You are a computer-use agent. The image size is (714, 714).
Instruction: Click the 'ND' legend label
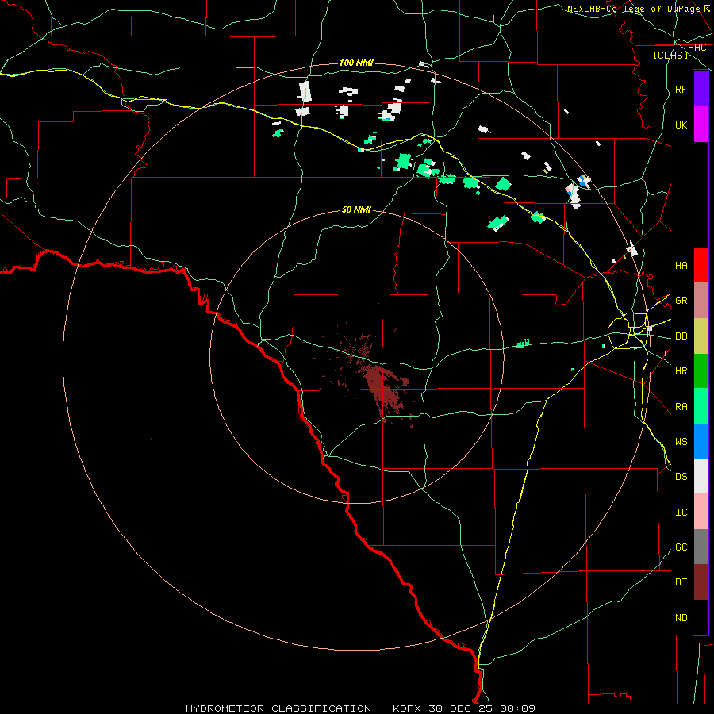coord(681,617)
